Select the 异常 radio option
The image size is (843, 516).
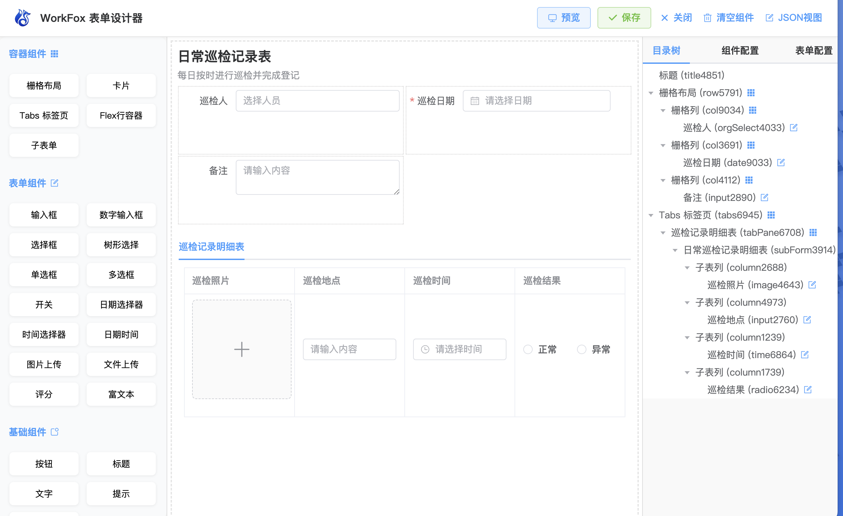coord(582,349)
